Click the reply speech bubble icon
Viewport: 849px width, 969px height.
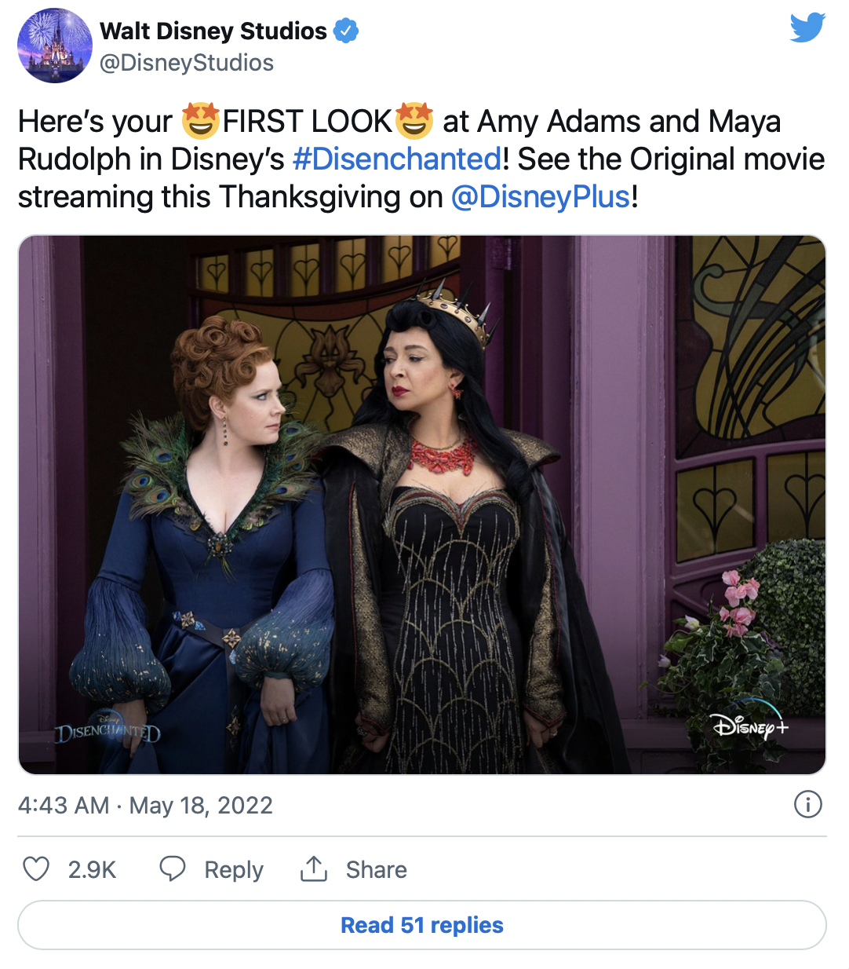[172, 868]
